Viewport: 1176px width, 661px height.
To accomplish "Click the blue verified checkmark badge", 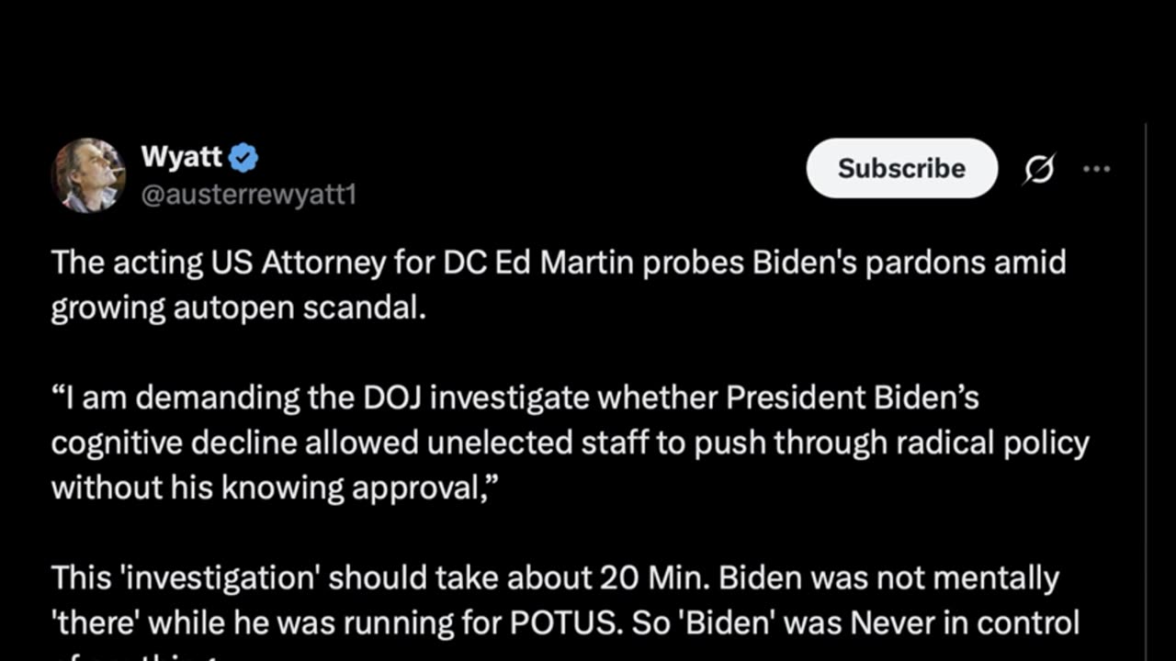I will pyautogui.click(x=243, y=158).
